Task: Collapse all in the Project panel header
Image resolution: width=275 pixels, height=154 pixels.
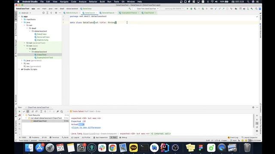Action: tap(51, 13)
